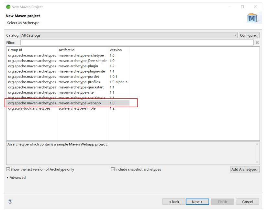Select the maven-archetype-archetype row
269x215 pixels.
(68, 55)
